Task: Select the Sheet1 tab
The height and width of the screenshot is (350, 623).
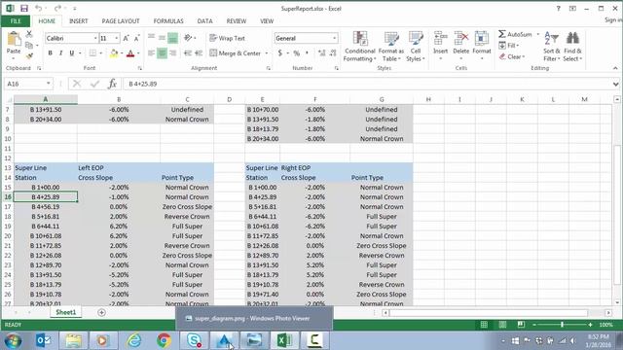Action: (66, 312)
